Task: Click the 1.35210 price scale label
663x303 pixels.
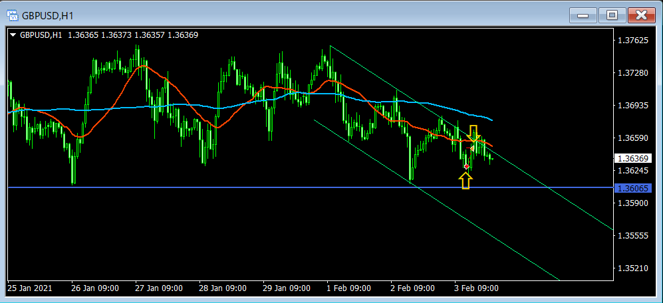Action: [633, 268]
